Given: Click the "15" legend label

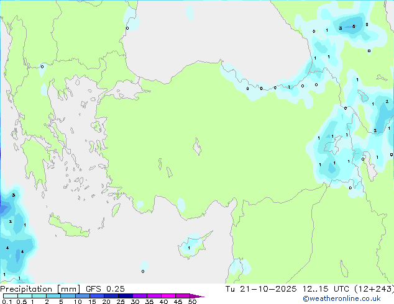Looking at the screenshot, I should [x=92, y=302].
